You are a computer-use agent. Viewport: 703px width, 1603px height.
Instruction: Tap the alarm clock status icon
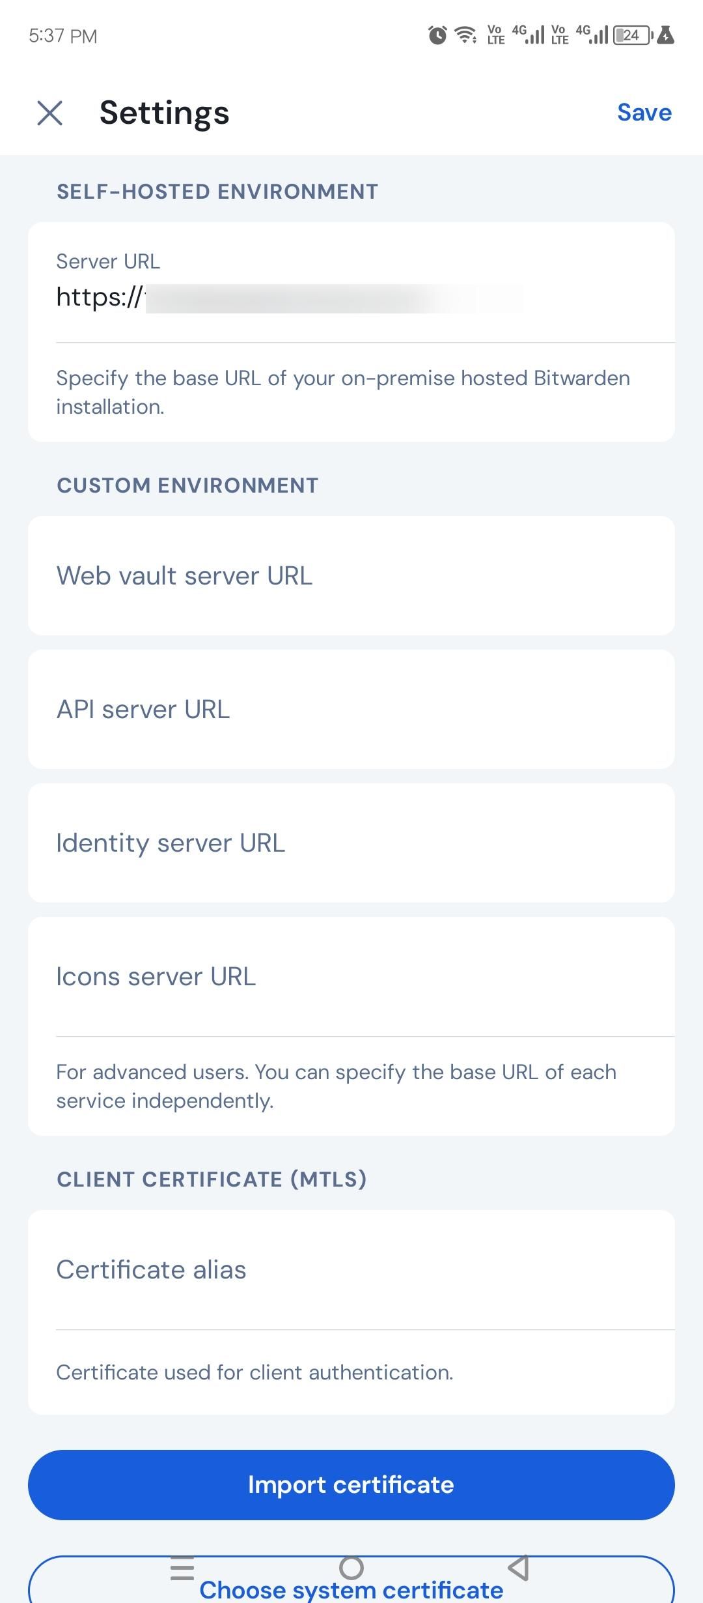point(437,35)
